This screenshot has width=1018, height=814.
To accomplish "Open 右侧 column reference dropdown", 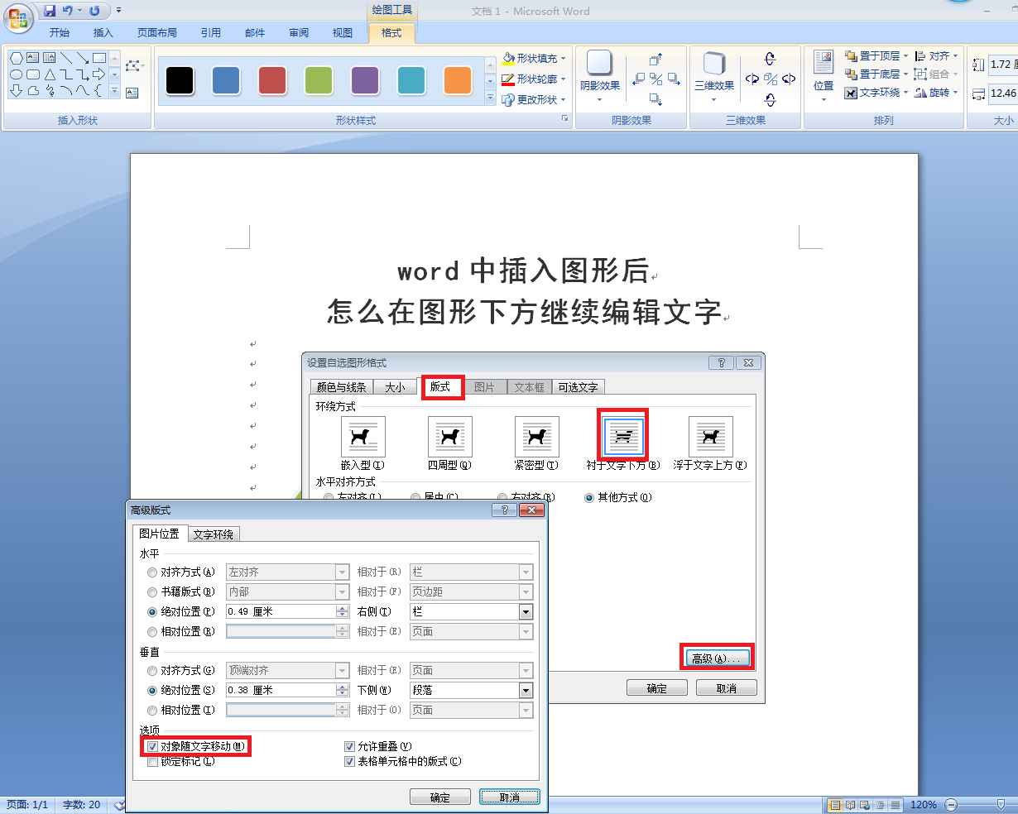I will [526, 611].
